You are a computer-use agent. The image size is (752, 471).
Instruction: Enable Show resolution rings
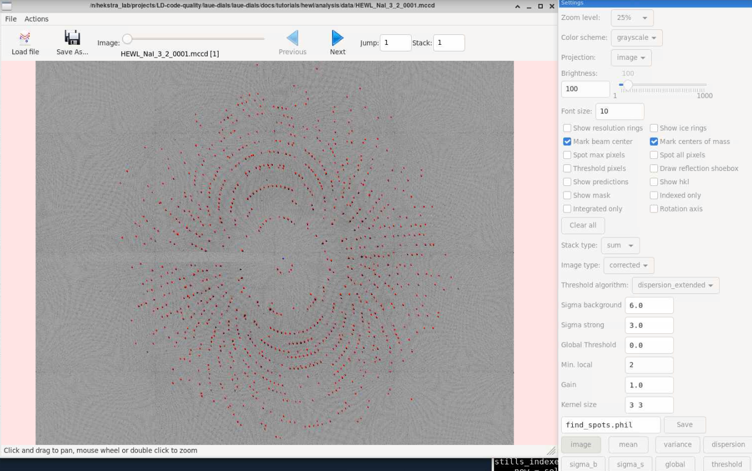pyautogui.click(x=567, y=128)
